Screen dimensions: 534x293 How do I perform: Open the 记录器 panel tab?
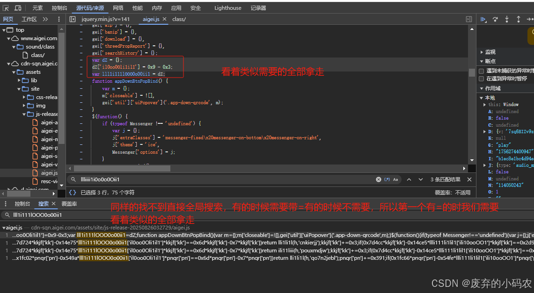click(x=258, y=8)
